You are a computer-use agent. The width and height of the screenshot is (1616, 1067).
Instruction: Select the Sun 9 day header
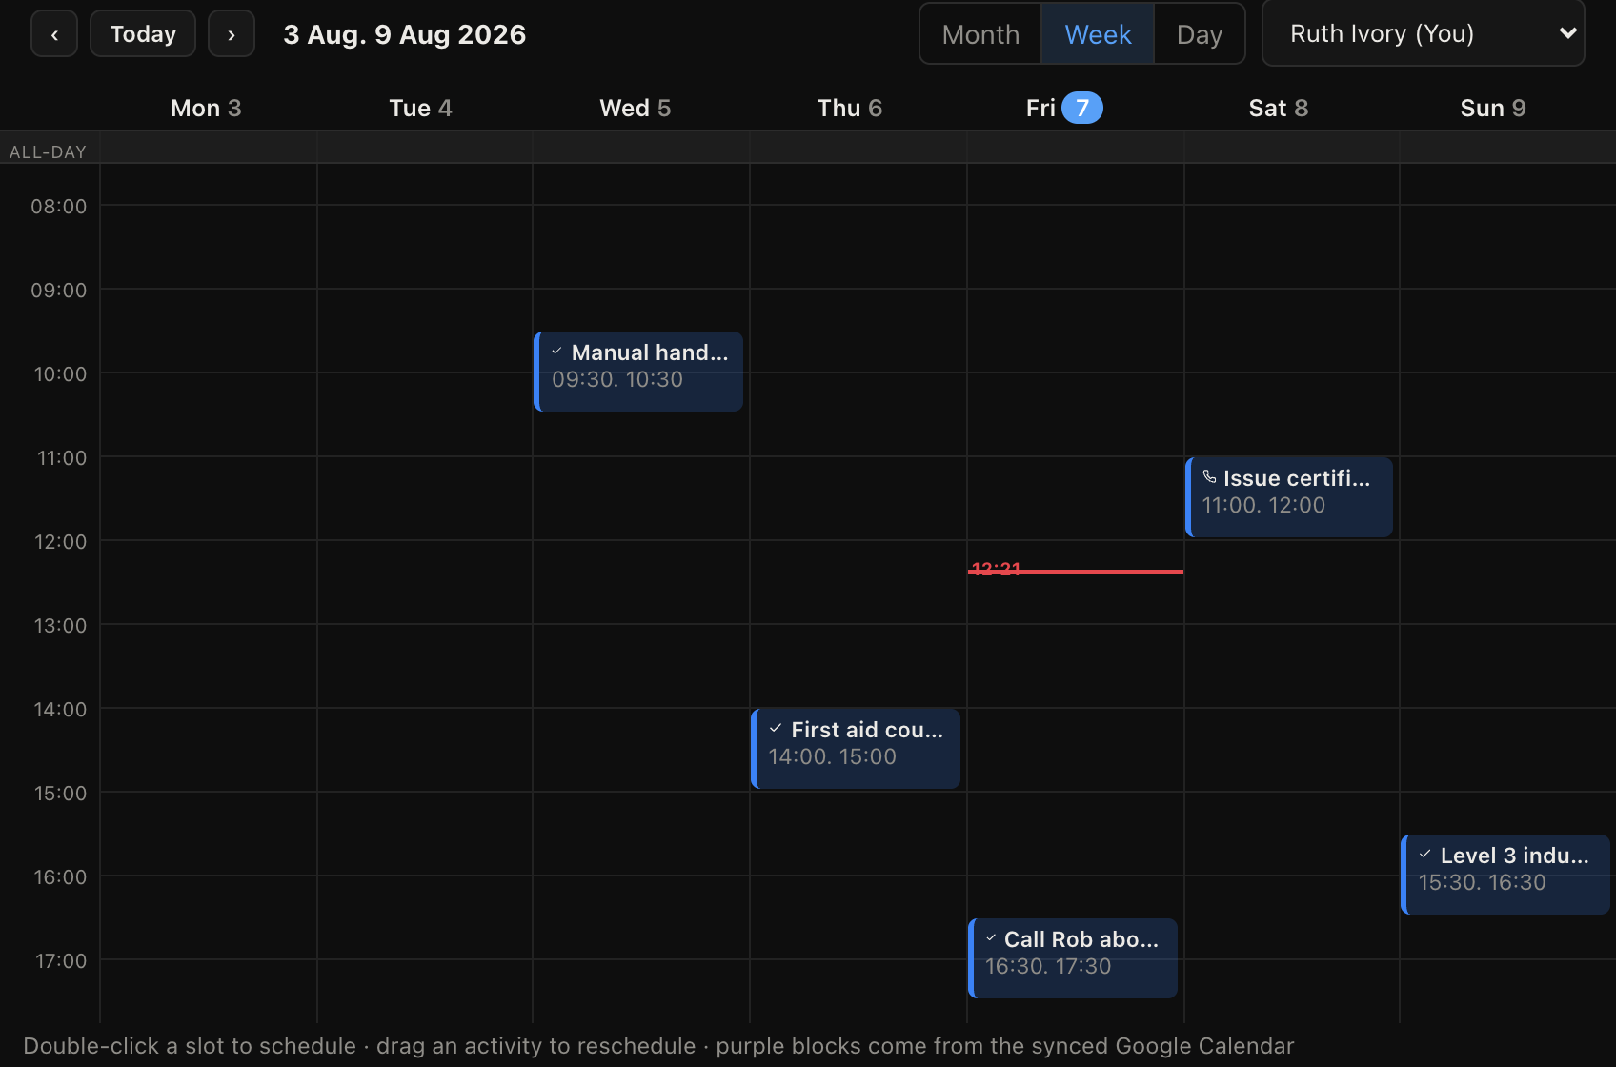point(1493,108)
